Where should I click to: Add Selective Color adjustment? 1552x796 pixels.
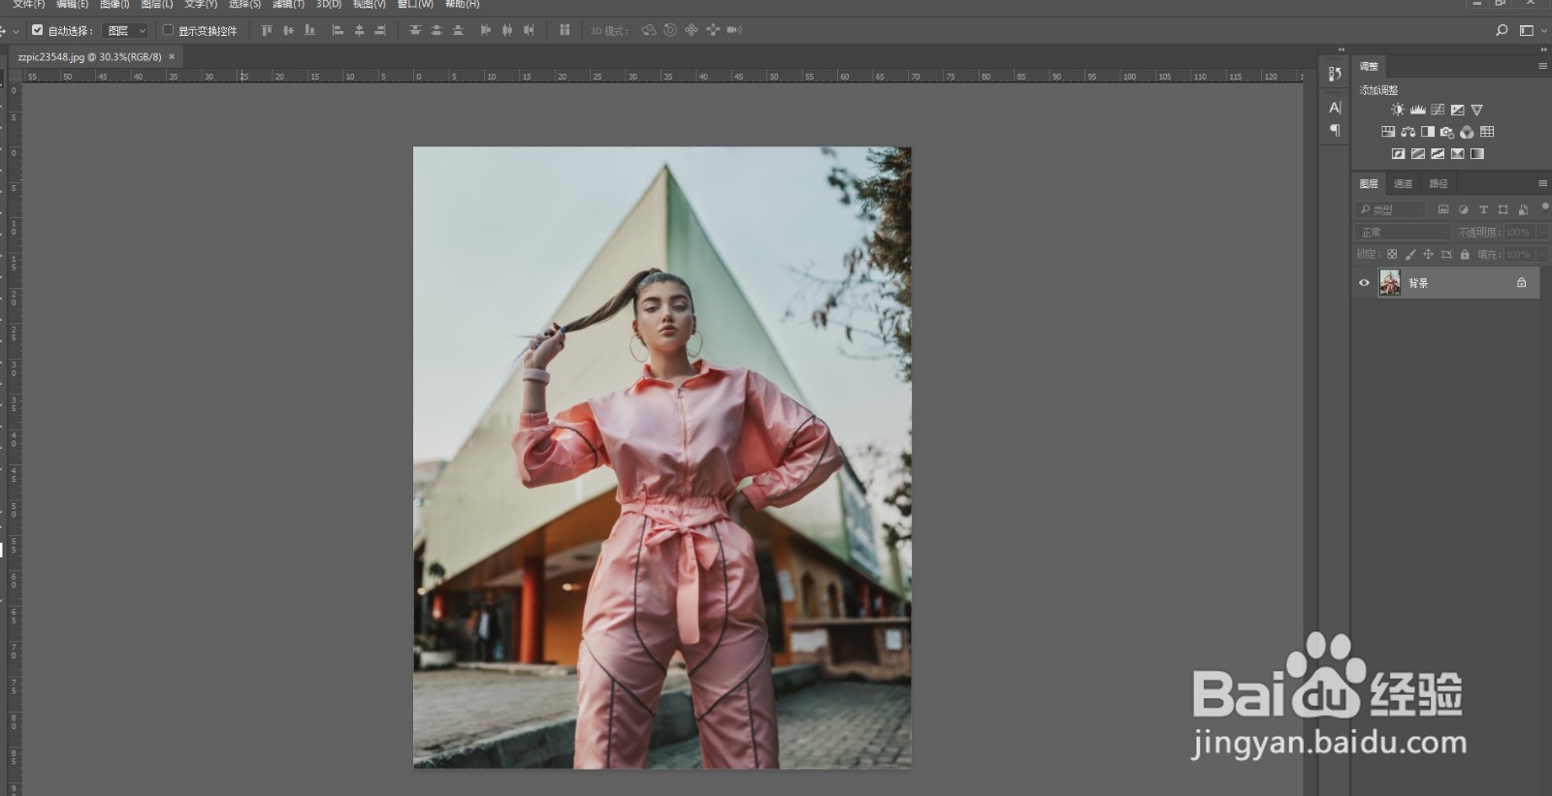point(1458,153)
